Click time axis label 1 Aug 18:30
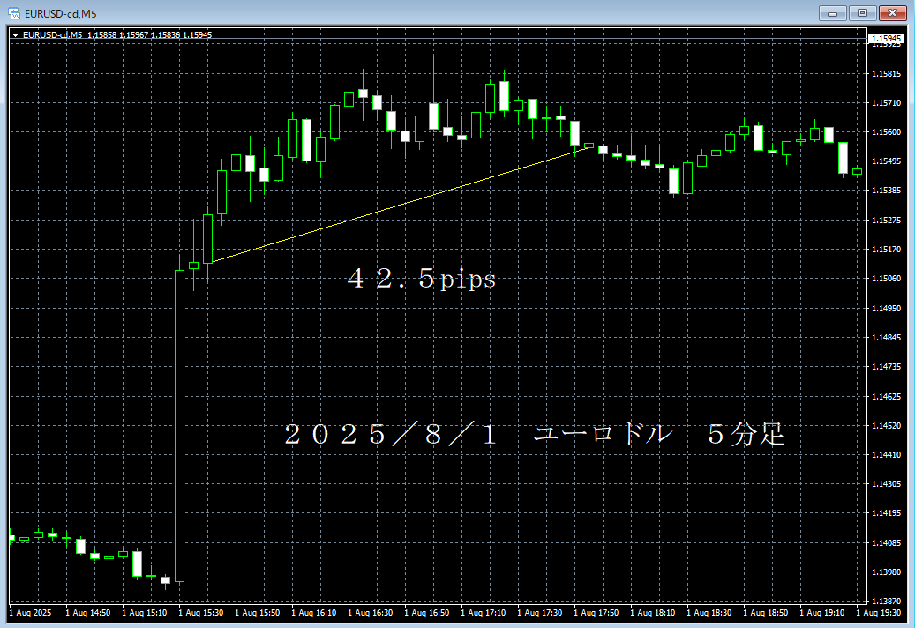Image resolution: width=915 pixels, height=628 pixels. point(709,613)
